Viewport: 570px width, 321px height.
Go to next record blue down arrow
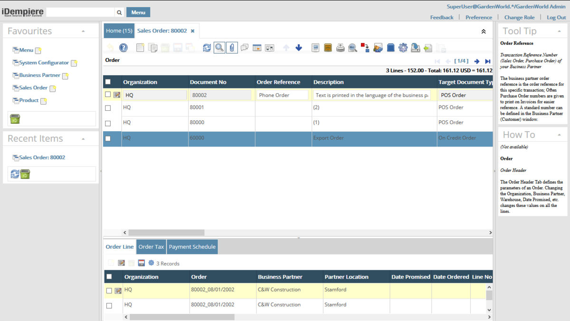[x=299, y=48]
